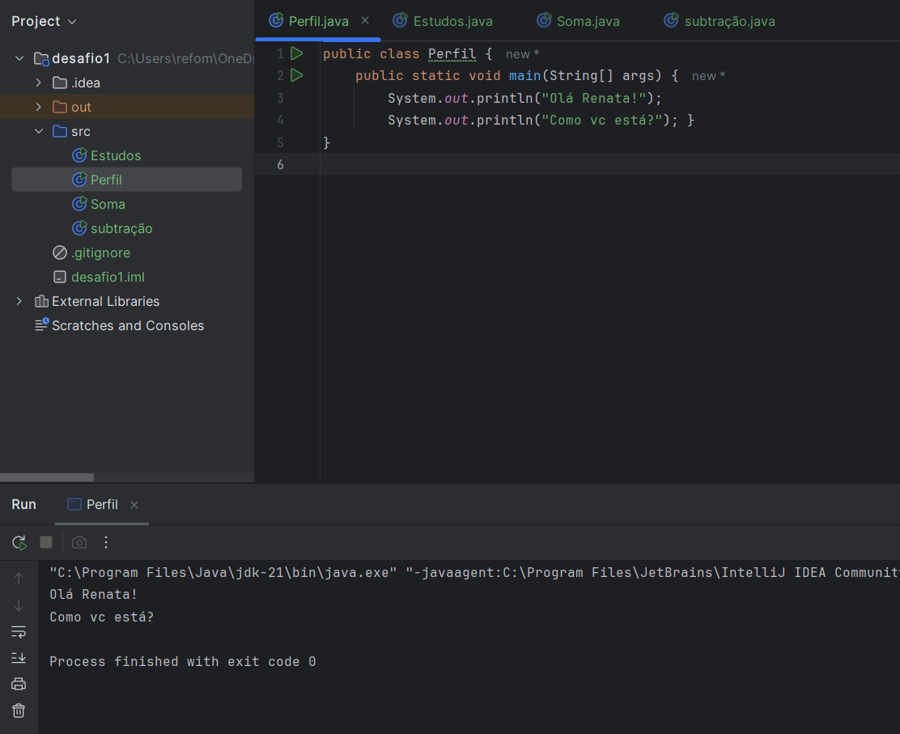Click console output line 'Olá Renata!'
Screen dimensions: 900x734
tap(94, 595)
